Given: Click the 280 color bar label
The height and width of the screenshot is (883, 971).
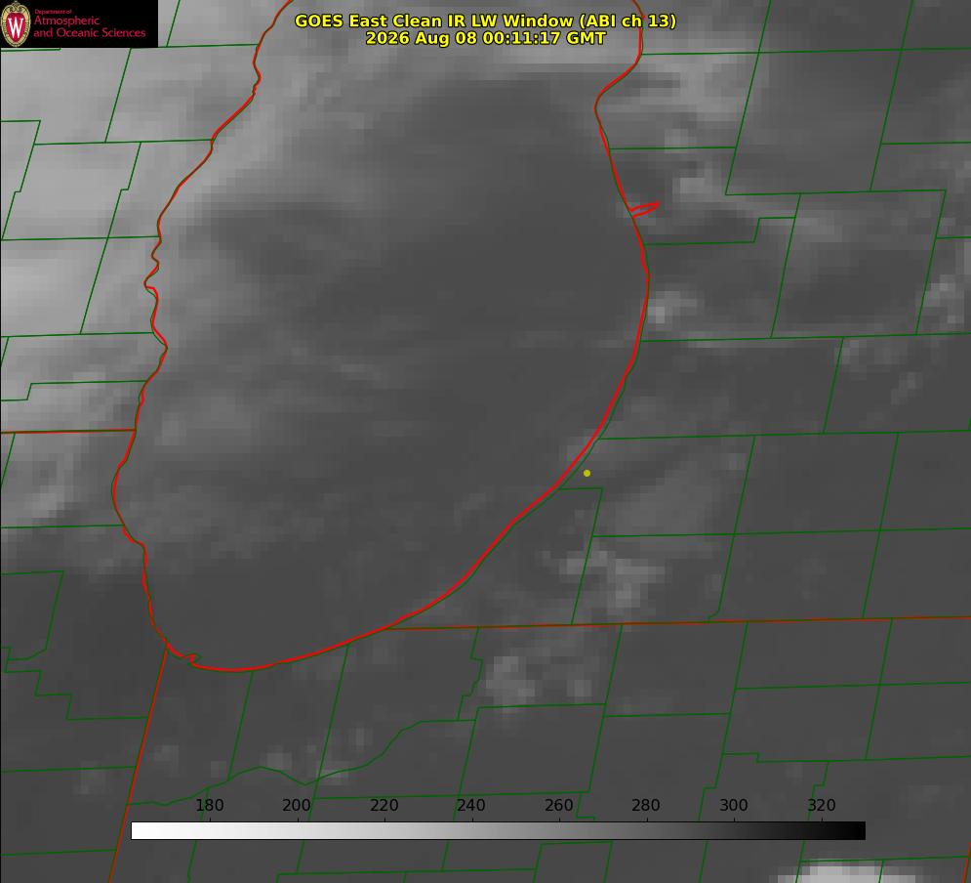Looking at the screenshot, I should click(646, 805).
